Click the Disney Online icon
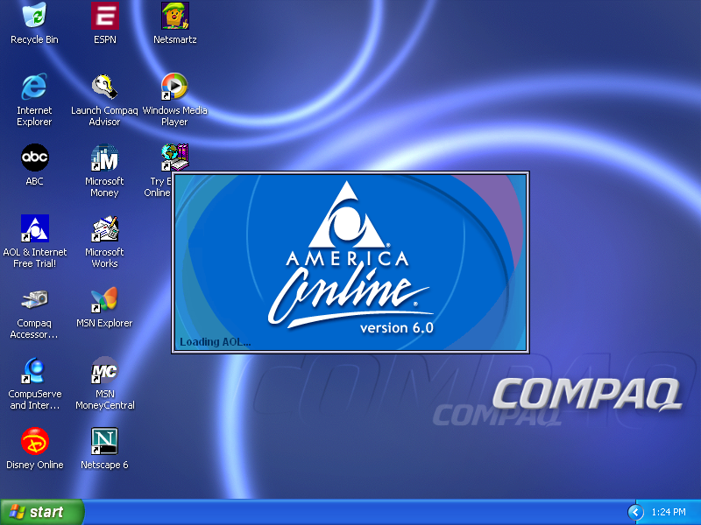701x525 pixels. tap(35, 441)
